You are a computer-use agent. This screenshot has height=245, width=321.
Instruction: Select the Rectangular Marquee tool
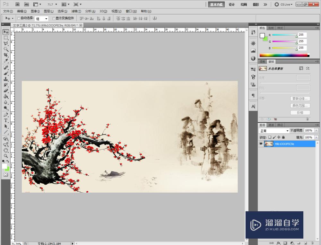click(6, 38)
